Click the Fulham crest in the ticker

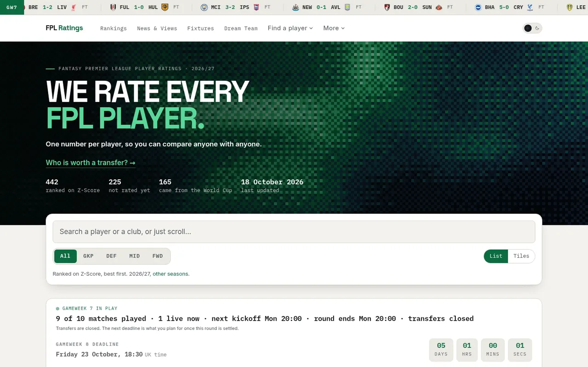(x=113, y=7)
